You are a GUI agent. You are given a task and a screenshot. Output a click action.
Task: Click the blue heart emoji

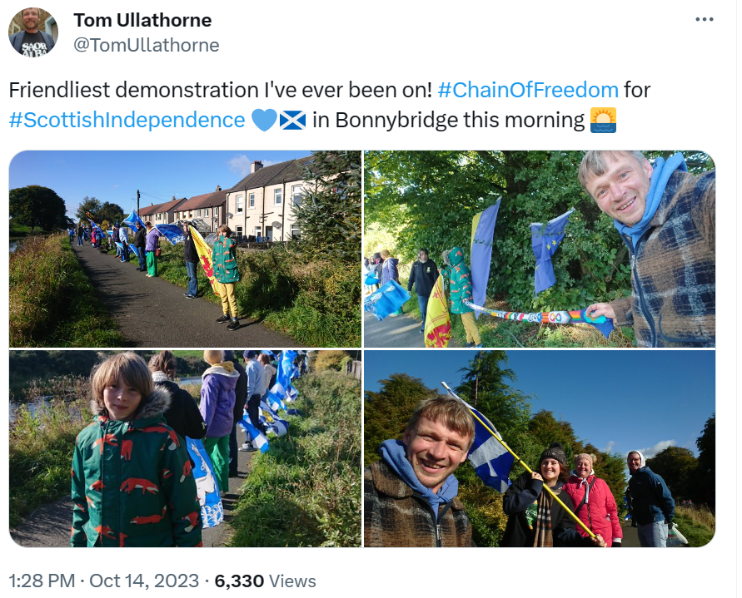(264, 120)
